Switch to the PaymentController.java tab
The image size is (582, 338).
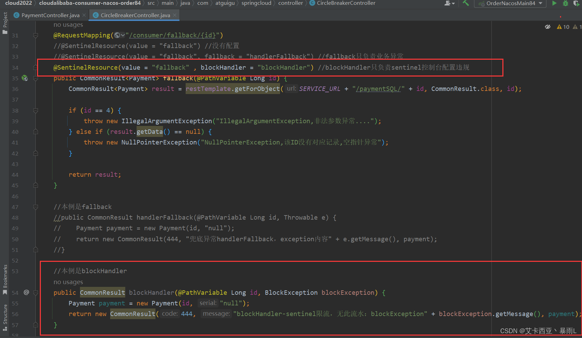coord(50,15)
